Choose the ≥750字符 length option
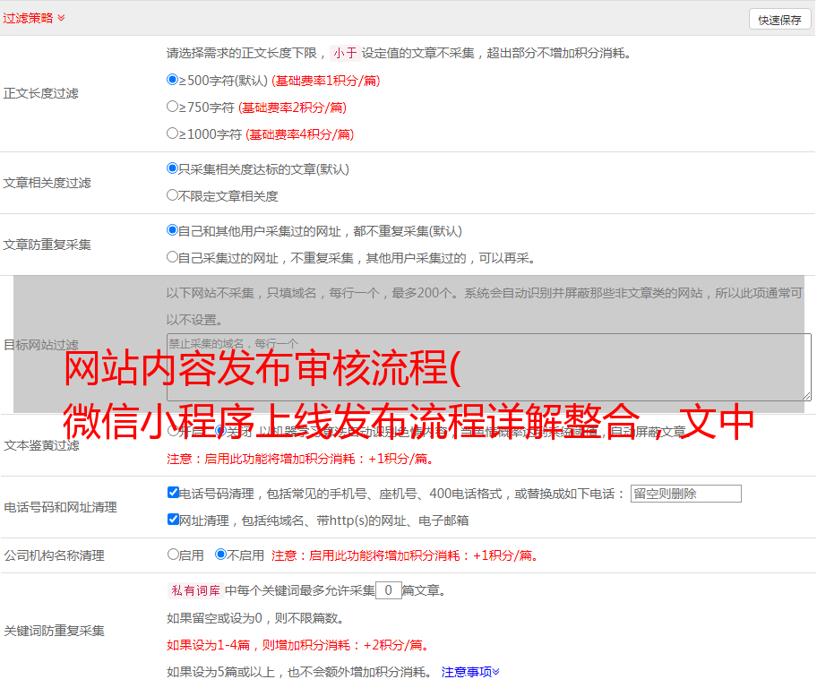817x688 pixels. click(172, 107)
